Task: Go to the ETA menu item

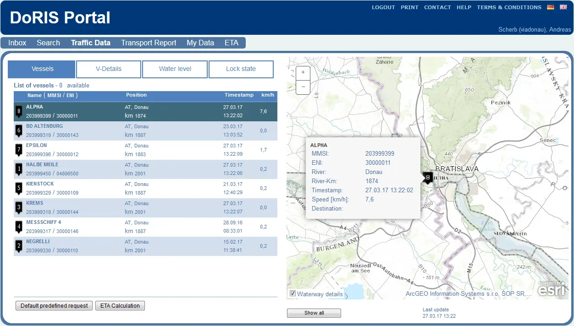Action: click(232, 43)
